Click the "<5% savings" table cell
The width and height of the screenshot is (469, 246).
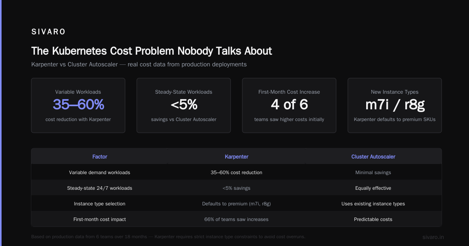point(236,188)
